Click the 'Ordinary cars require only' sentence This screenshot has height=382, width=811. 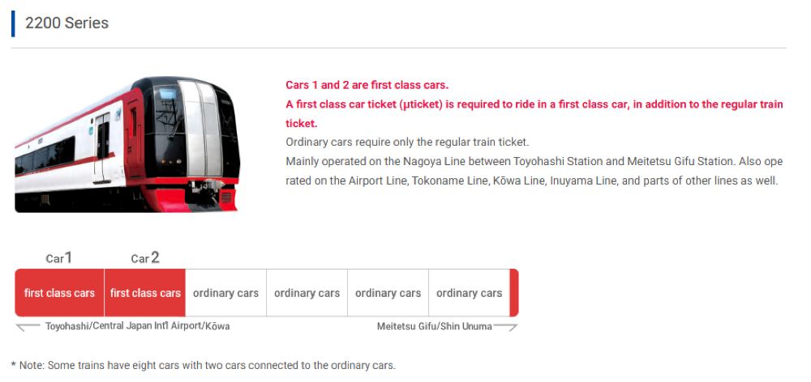tap(407, 142)
